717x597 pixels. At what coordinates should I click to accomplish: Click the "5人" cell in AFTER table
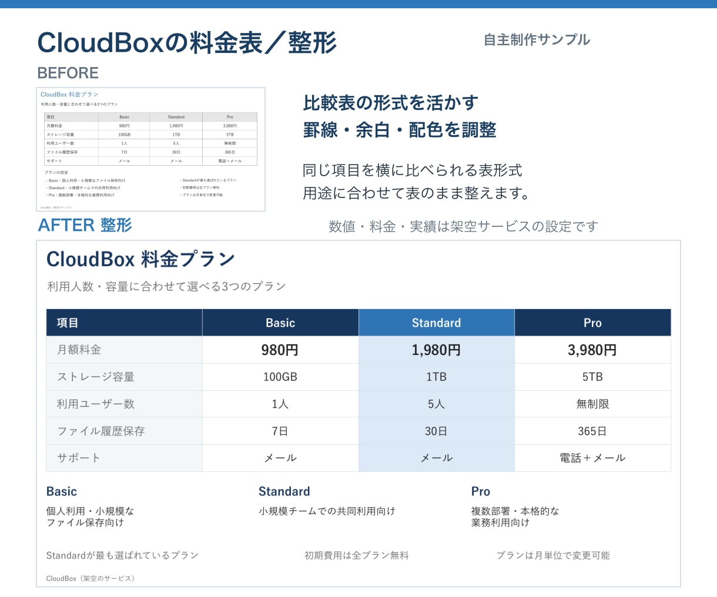click(x=437, y=404)
